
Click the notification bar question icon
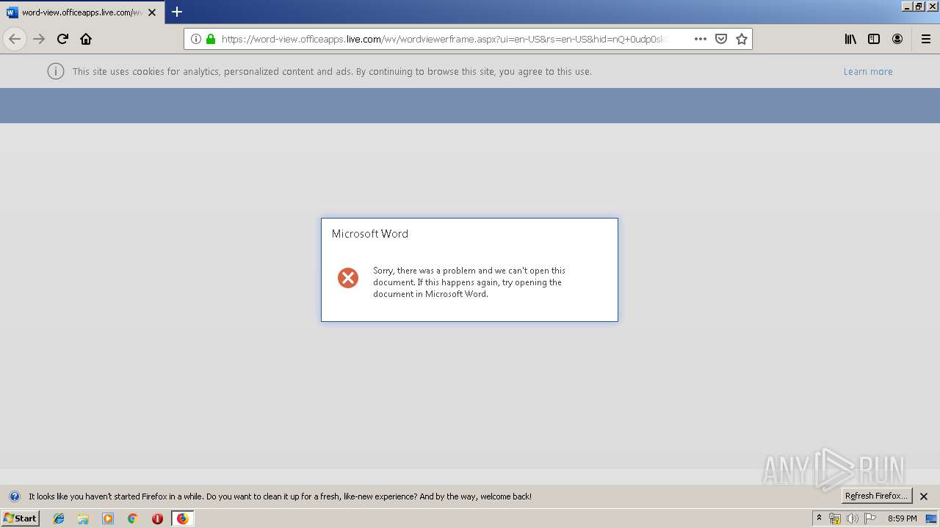point(15,496)
